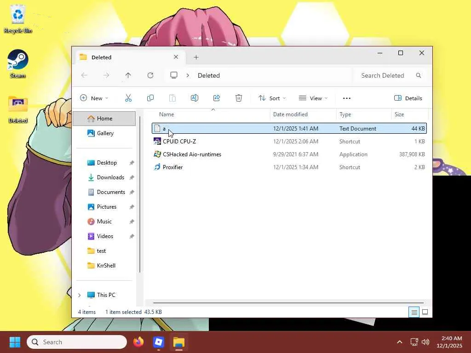Viewport: 471px width, 353px height.
Task: Switch to large thumbnails view
Action: coord(425,312)
